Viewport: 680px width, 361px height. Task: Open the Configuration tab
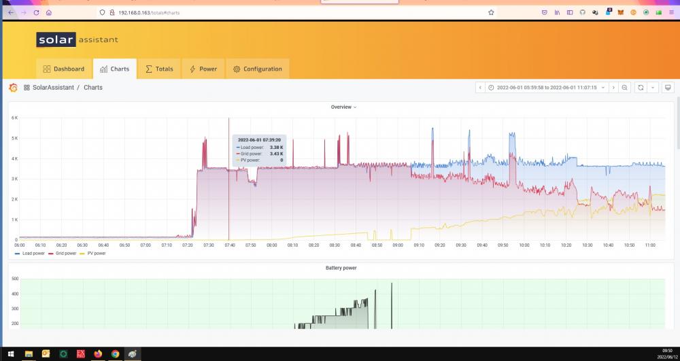[x=258, y=69]
